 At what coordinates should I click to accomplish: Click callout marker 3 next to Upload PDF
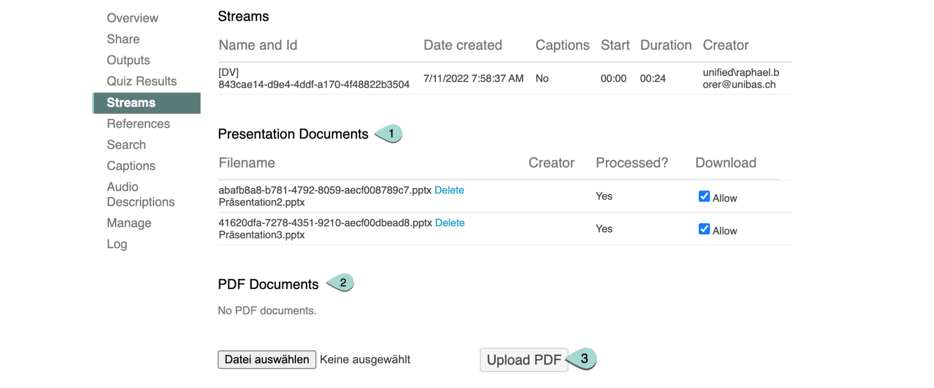point(583,359)
